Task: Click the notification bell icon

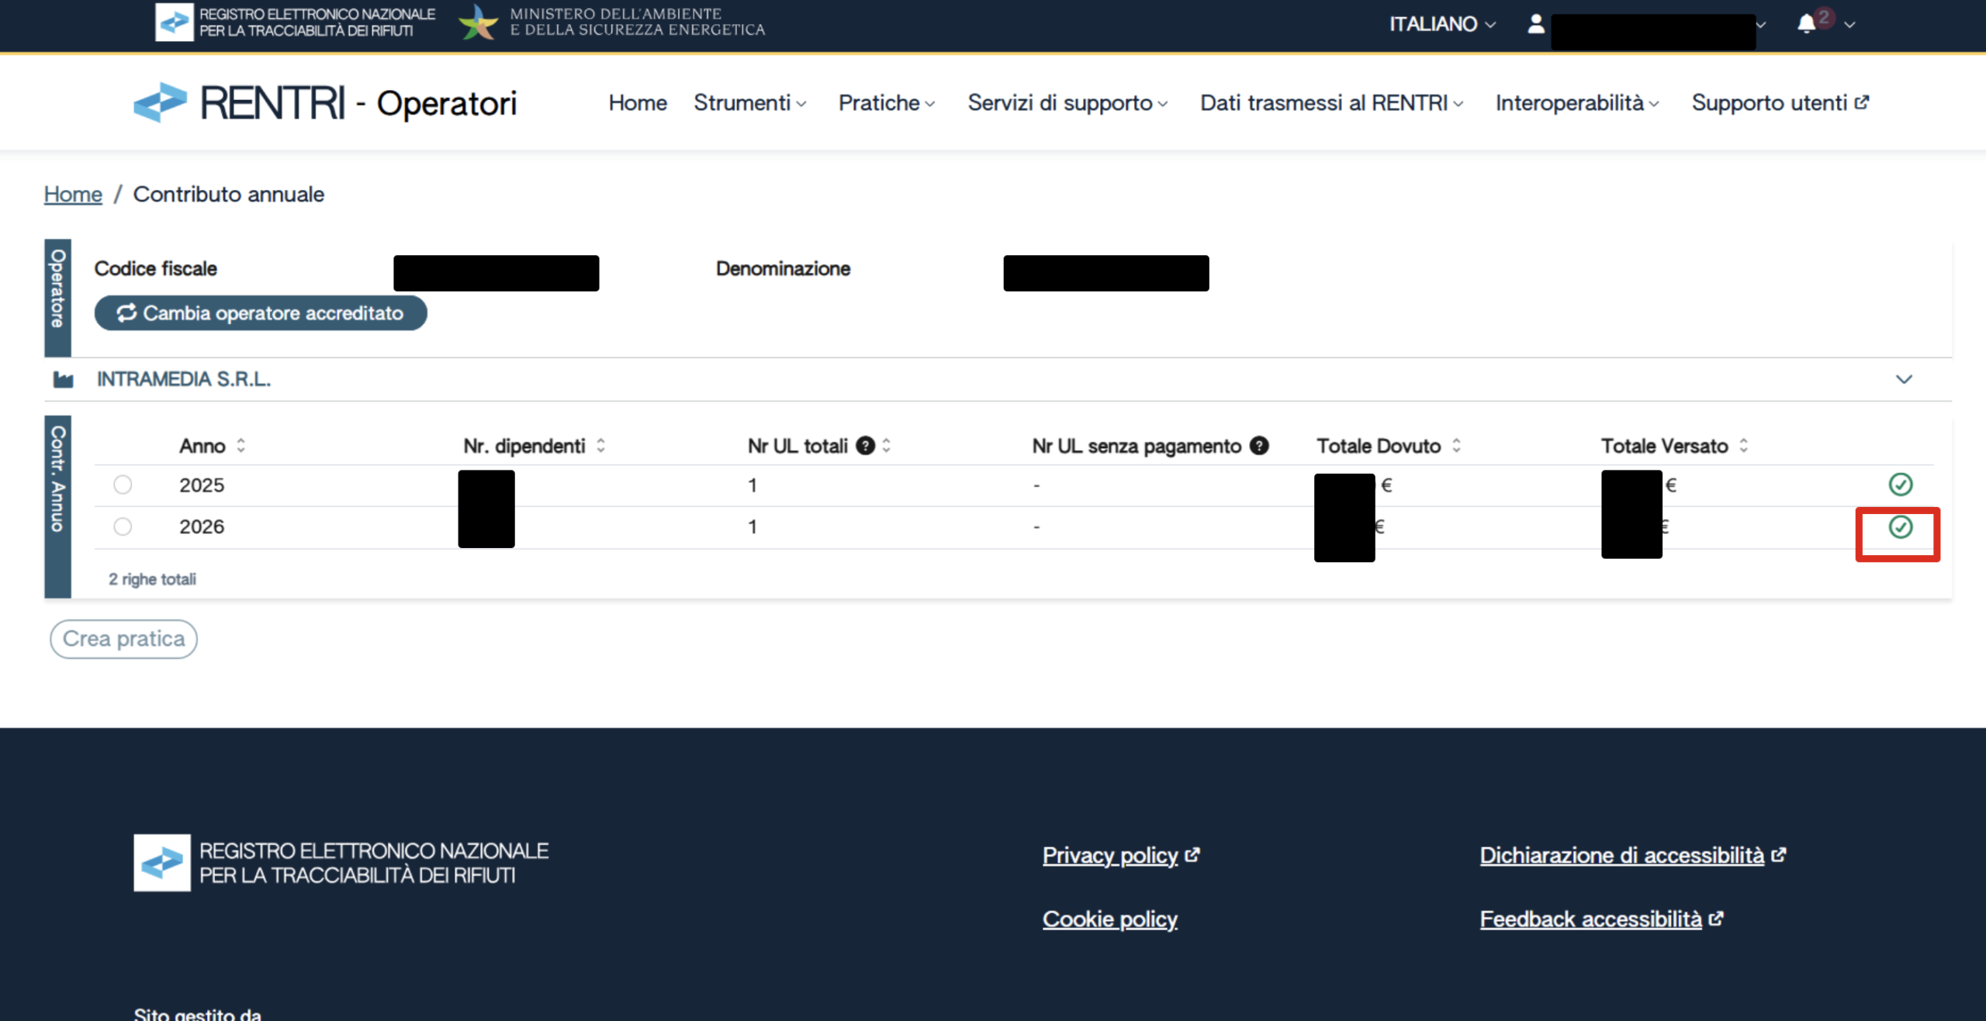Action: coord(1805,24)
